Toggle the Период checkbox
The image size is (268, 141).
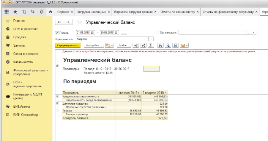point(57,33)
